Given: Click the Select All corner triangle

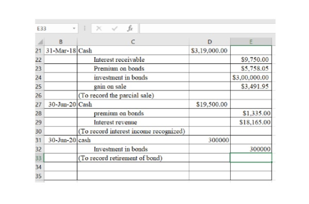Looking at the screenshot, I should [40, 42].
